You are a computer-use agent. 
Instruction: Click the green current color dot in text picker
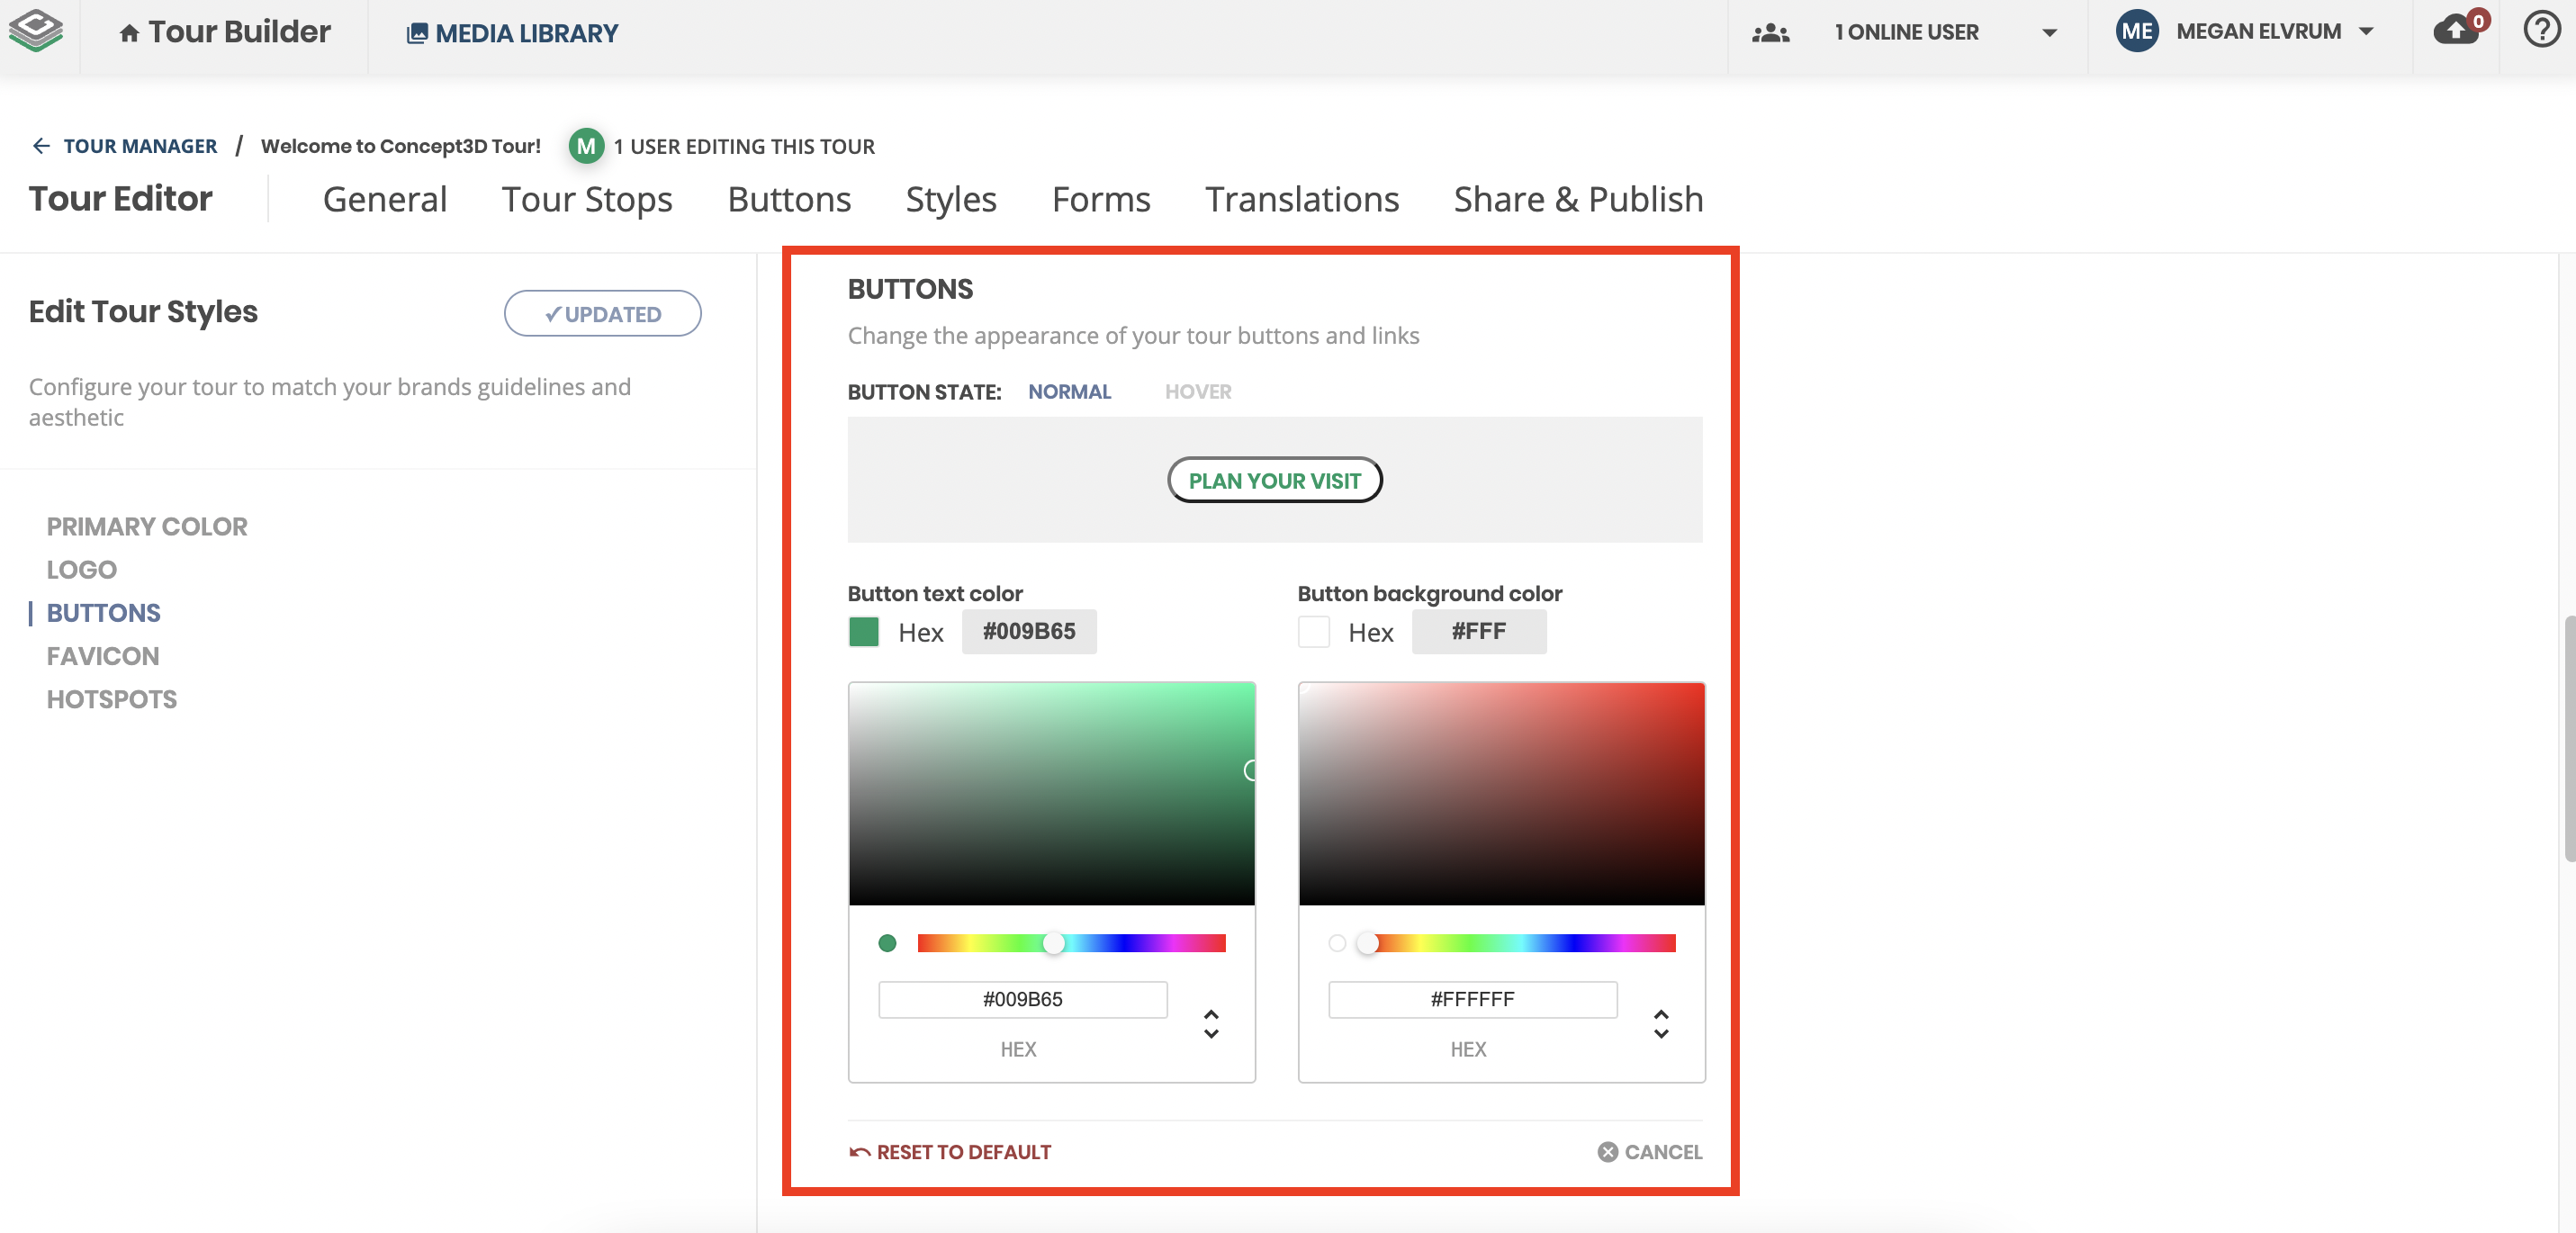pos(887,942)
